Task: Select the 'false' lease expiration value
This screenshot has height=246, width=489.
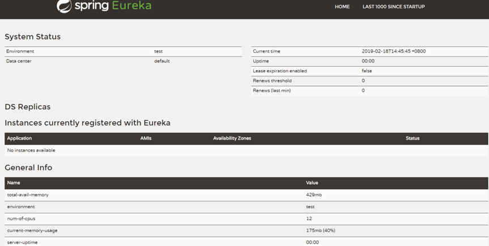Action: click(367, 71)
